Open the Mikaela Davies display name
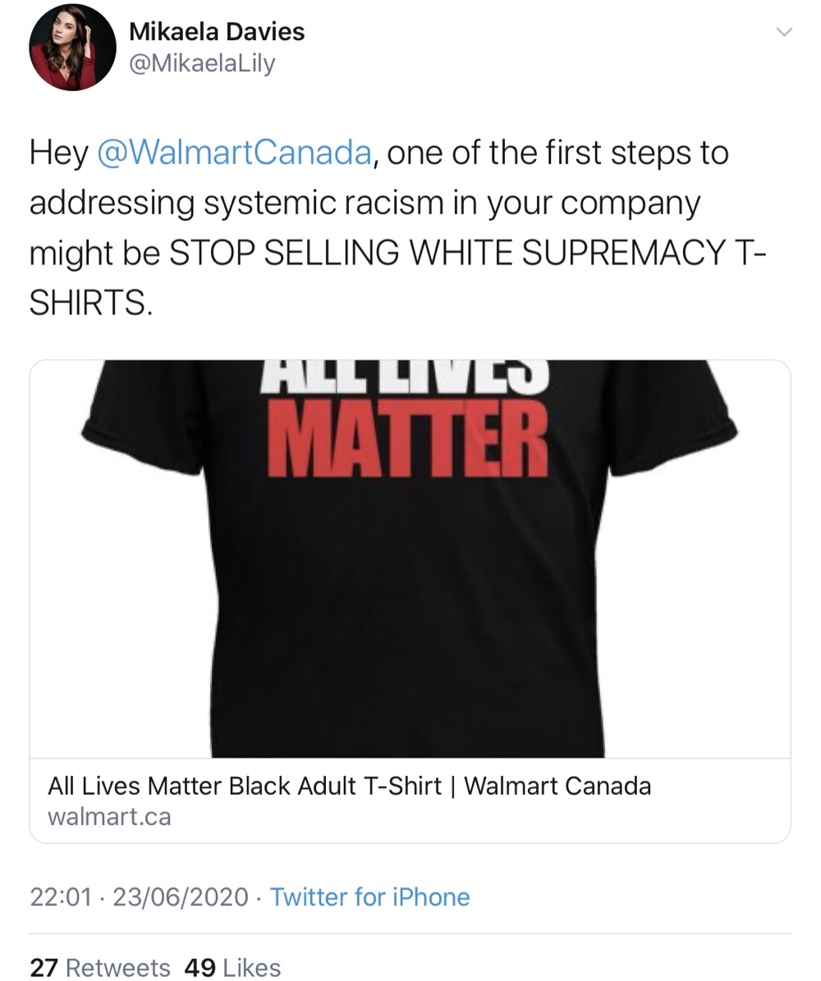The height and width of the screenshot is (981, 821). pyautogui.click(x=217, y=31)
